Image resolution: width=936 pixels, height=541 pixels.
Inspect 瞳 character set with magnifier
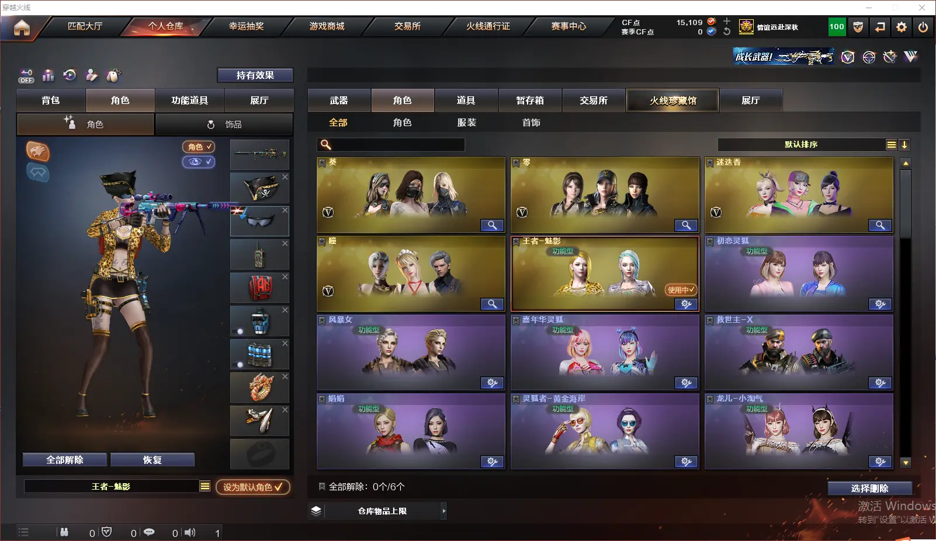(492, 304)
